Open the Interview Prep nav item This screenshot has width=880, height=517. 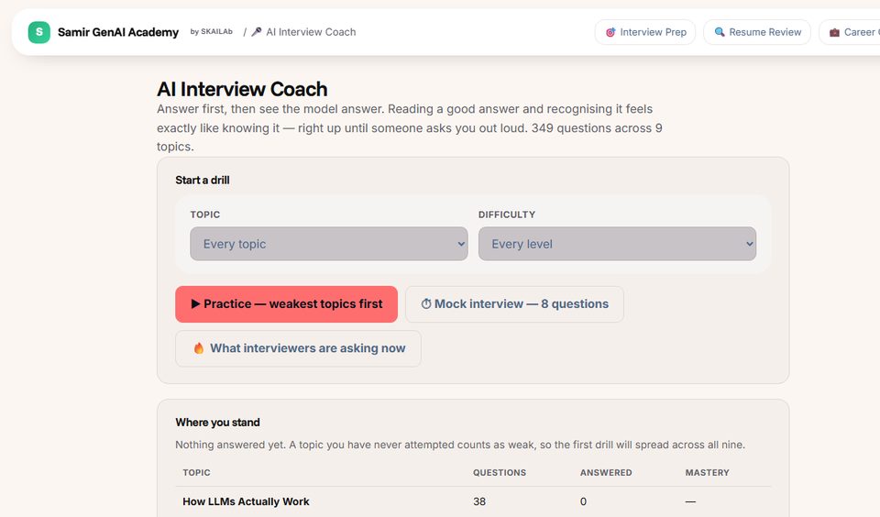tap(644, 32)
